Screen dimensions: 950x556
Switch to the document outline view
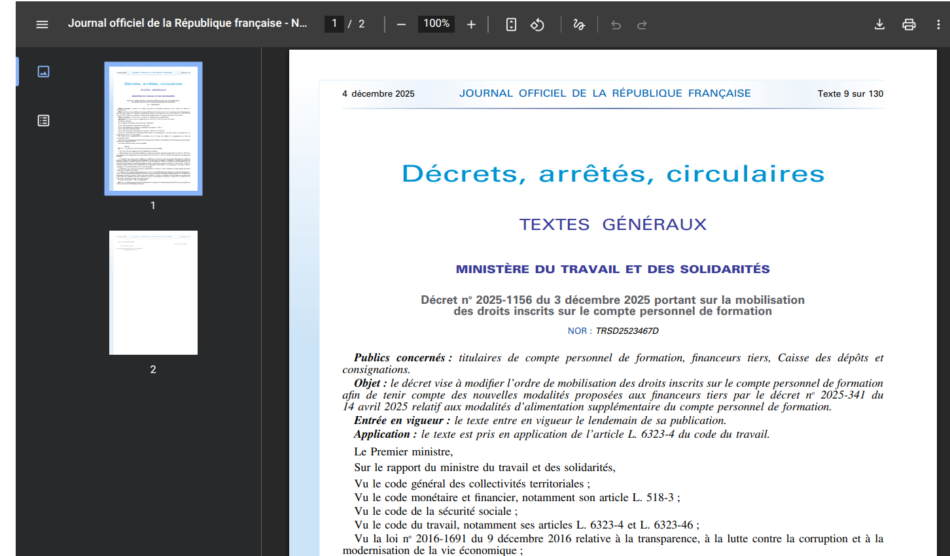43,120
